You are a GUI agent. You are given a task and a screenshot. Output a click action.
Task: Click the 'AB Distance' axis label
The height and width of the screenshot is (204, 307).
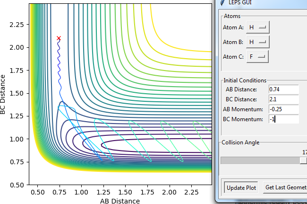pos(120,201)
